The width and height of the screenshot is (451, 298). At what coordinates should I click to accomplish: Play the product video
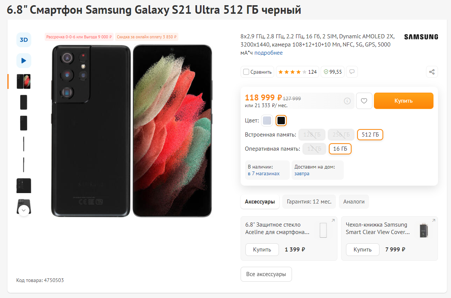pyautogui.click(x=24, y=61)
